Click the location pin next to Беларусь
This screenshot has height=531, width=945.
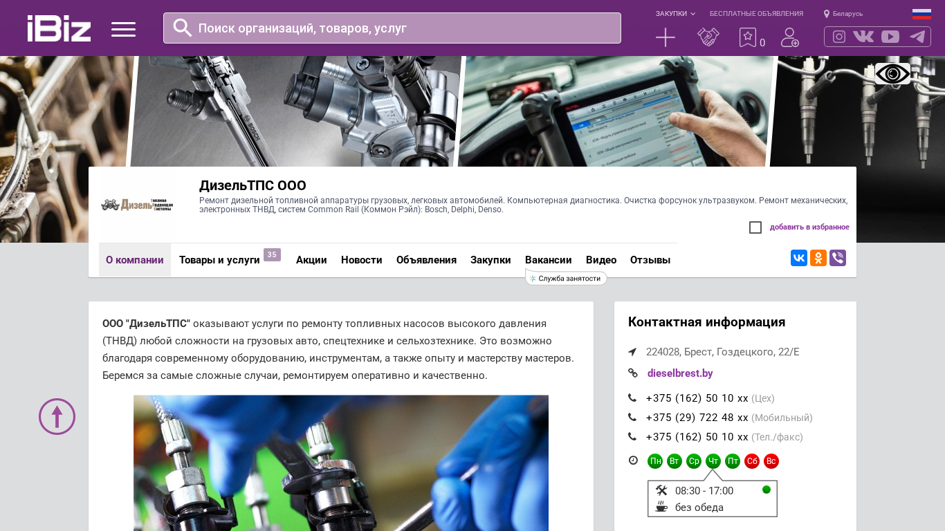tap(827, 14)
